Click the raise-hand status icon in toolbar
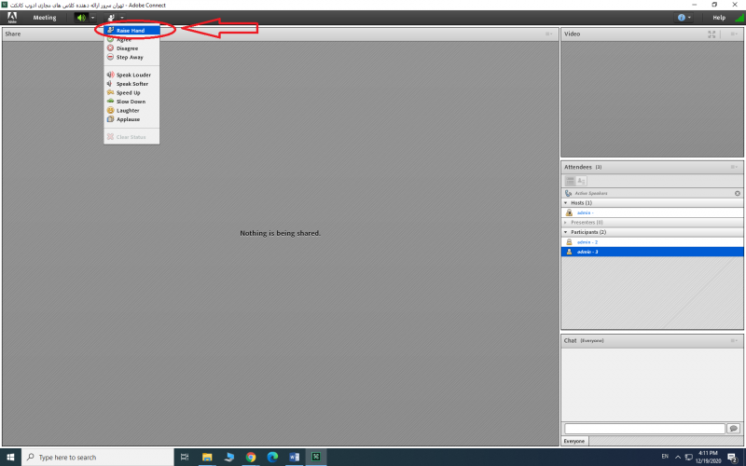The height and width of the screenshot is (466, 746). (111, 18)
